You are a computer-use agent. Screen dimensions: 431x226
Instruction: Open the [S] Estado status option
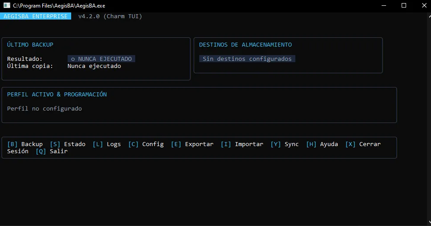point(68,144)
